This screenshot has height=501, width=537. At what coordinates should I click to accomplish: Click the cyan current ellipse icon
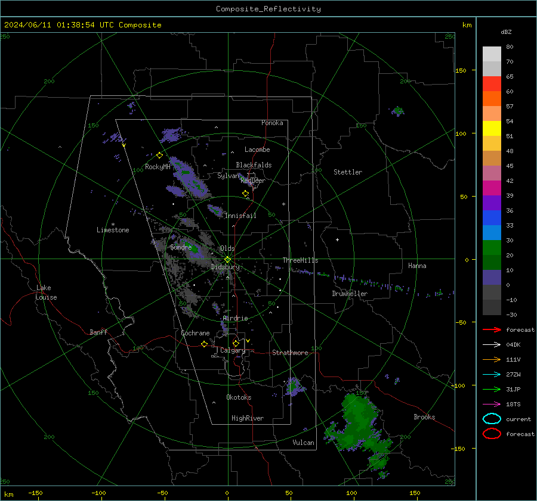(492, 419)
